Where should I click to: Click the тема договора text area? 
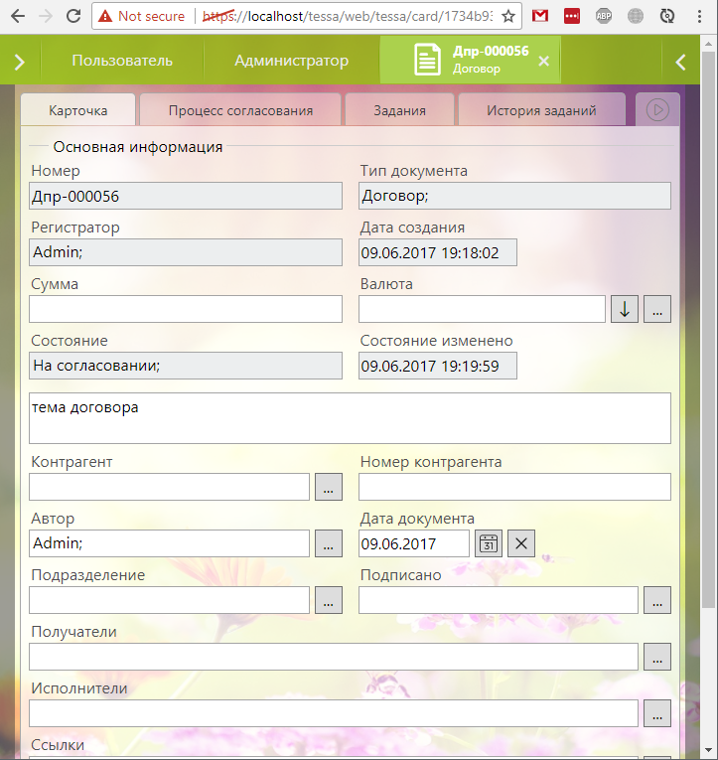[350, 417]
